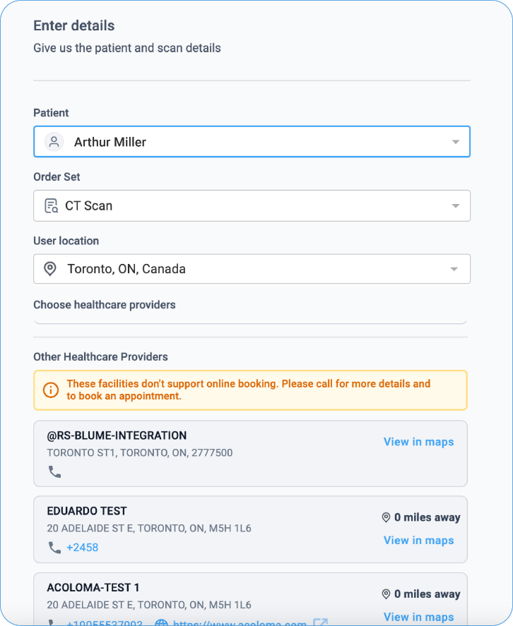
Task: Open View in maps for ACOLOMA-TEST 1
Action: pos(418,617)
